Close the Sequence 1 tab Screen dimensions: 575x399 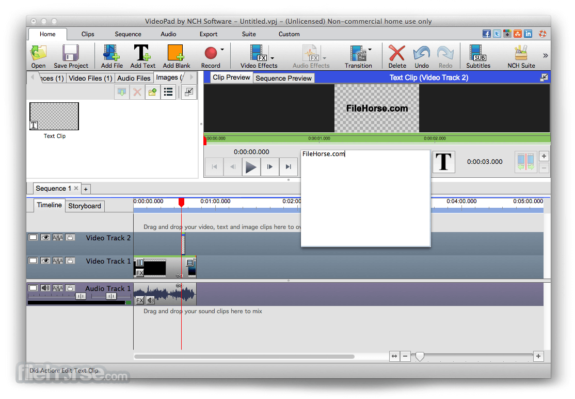[x=76, y=188]
